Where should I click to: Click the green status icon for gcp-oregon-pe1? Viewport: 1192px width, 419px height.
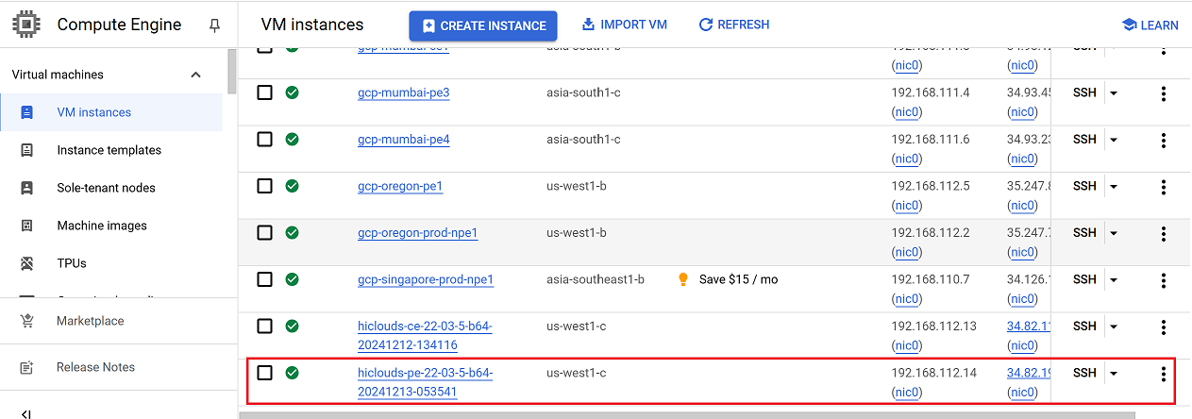[293, 186]
